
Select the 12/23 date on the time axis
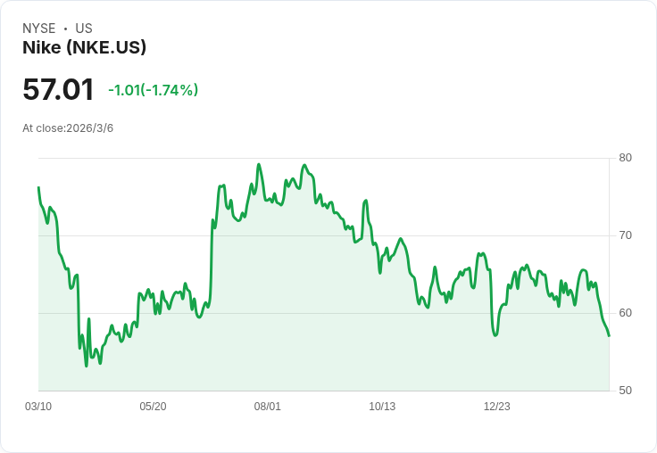[x=497, y=407]
